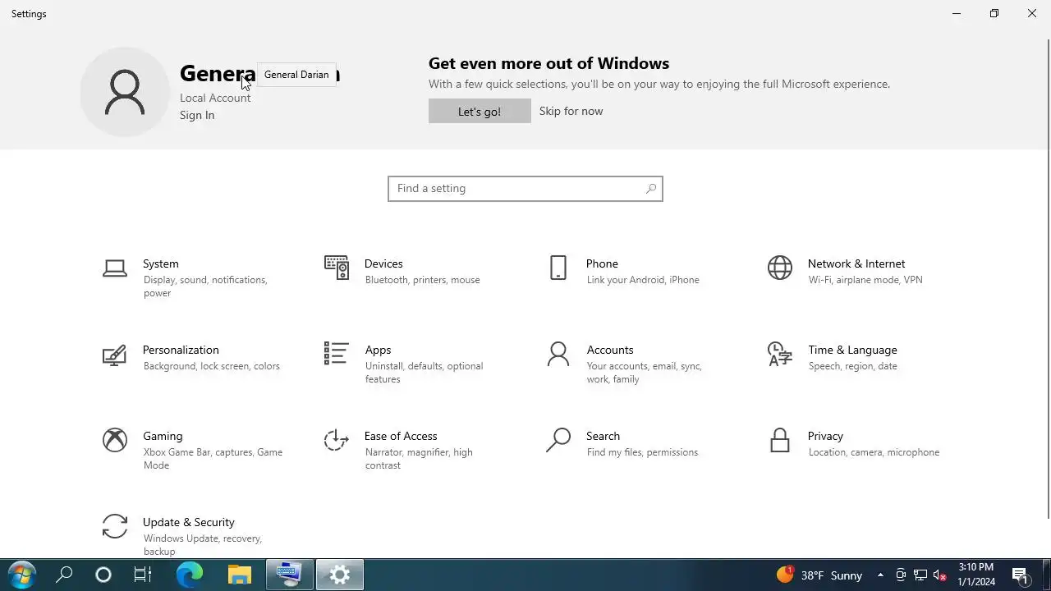Open Accounts settings title
The height and width of the screenshot is (591, 1051).
click(610, 350)
